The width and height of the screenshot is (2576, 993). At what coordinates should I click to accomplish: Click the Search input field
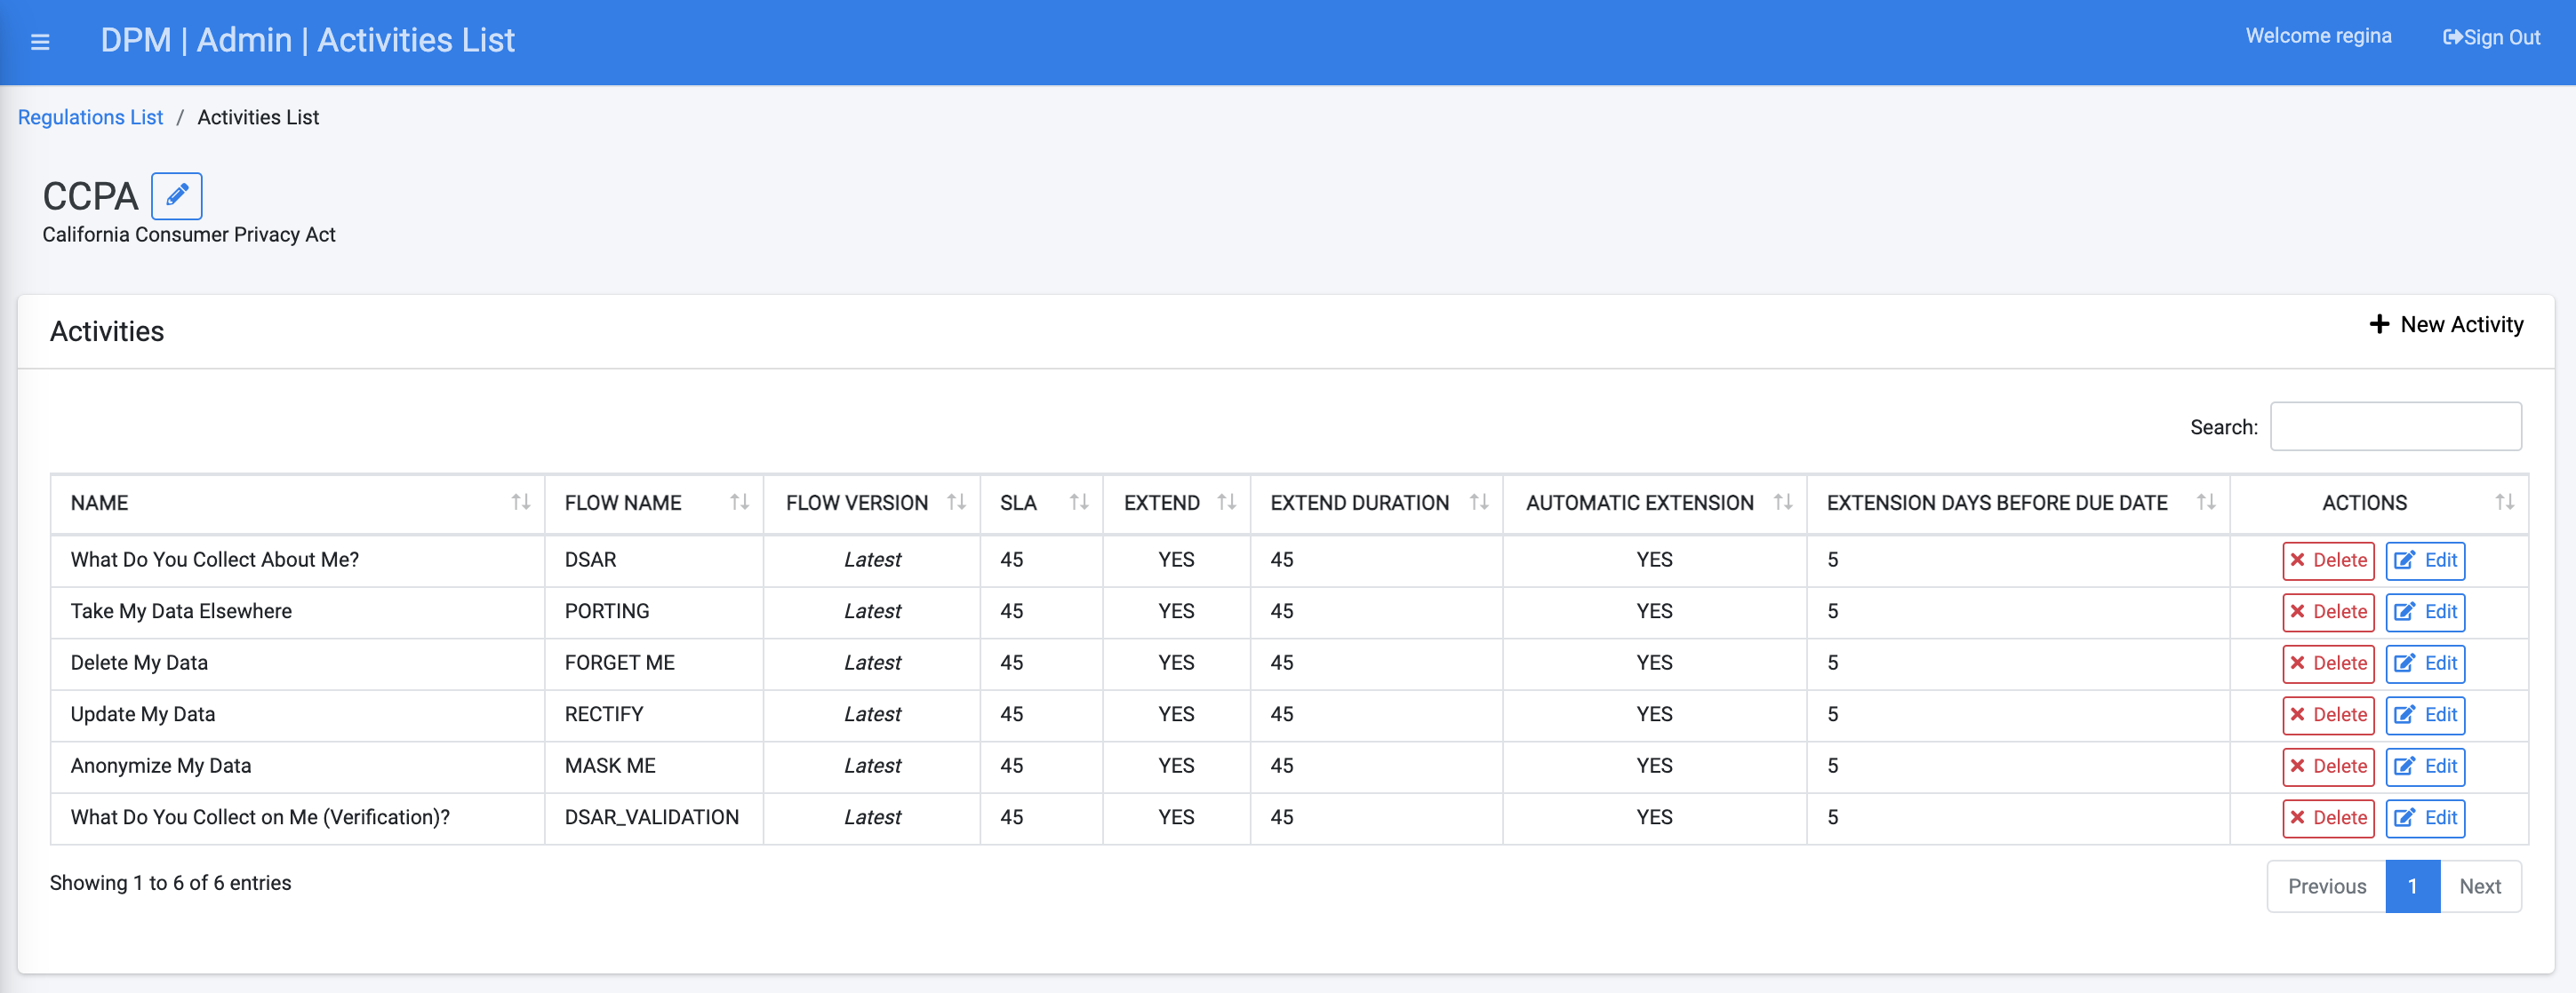pyautogui.click(x=2395, y=426)
